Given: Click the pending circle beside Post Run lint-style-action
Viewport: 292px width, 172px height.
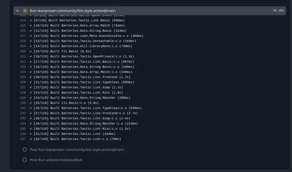Looking at the screenshot, I should point(25,149).
